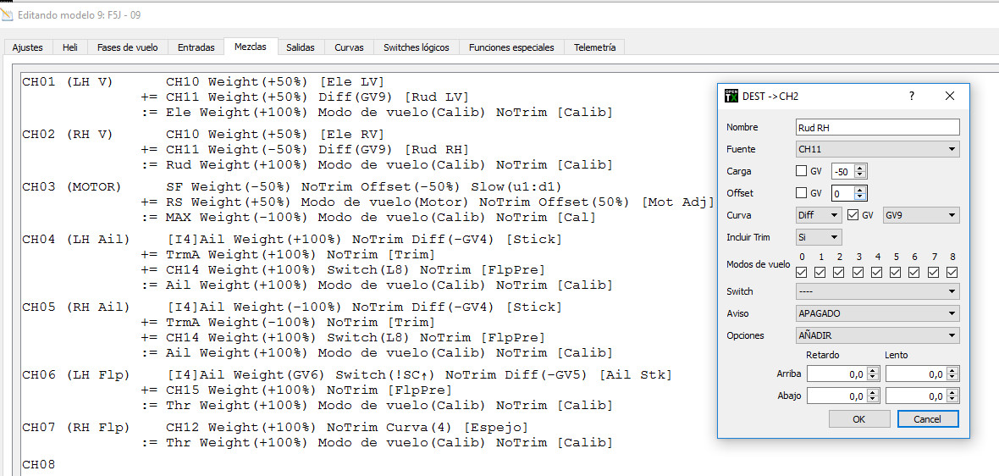
Task: Open the Switches lógicos tab
Action: click(416, 47)
